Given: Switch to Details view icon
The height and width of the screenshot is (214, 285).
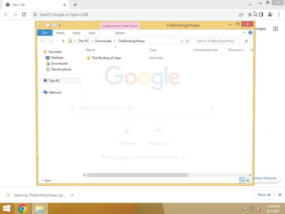Looking at the screenshot, I should click(x=242, y=180).
